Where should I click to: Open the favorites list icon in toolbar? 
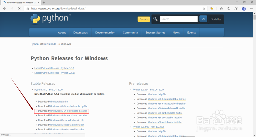(221, 8)
